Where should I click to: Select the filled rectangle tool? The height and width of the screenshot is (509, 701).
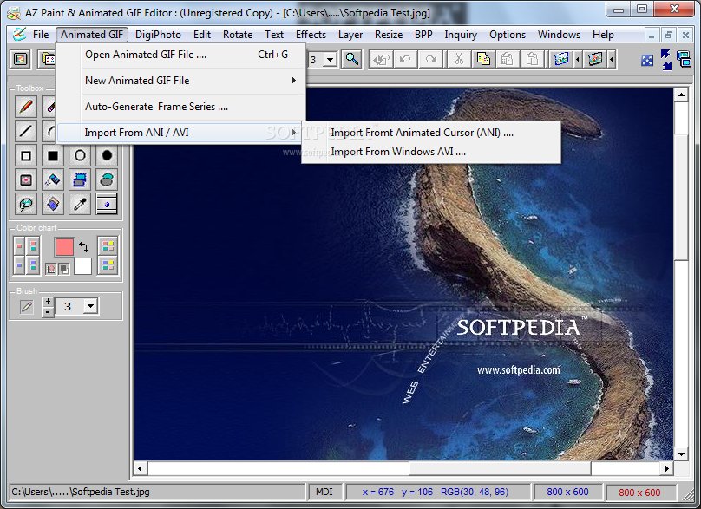coord(53,155)
